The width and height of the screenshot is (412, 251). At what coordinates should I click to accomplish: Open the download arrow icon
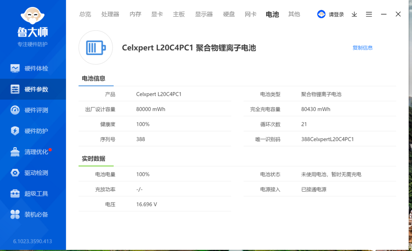click(354, 14)
